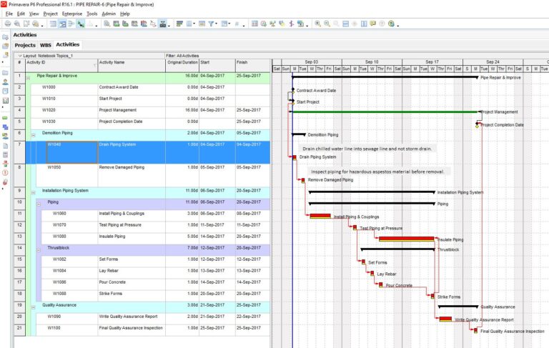This screenshot has height=348, width=549.
Task: Open the Admin menu
Action: 109,14
